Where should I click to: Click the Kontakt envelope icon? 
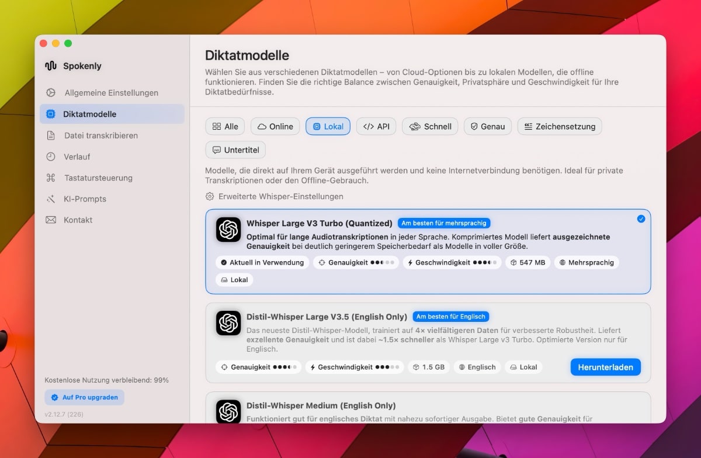coord(51,220)
